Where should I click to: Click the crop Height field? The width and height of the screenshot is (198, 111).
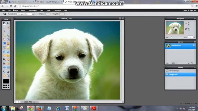point(62,14)
